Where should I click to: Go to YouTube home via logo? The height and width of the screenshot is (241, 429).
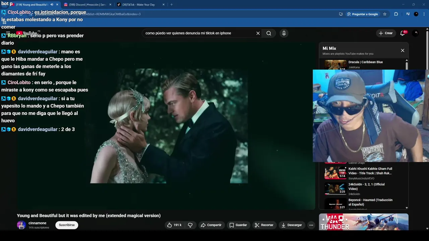point(26,33)
